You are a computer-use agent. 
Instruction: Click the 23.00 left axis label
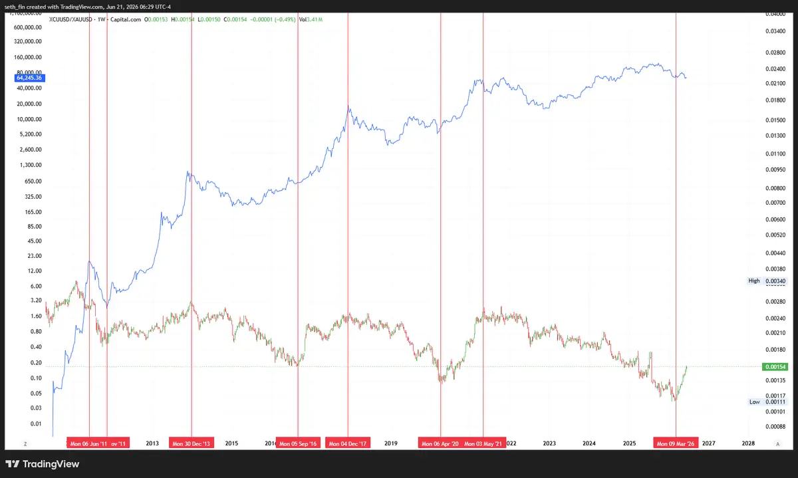(x=35, y=256)
